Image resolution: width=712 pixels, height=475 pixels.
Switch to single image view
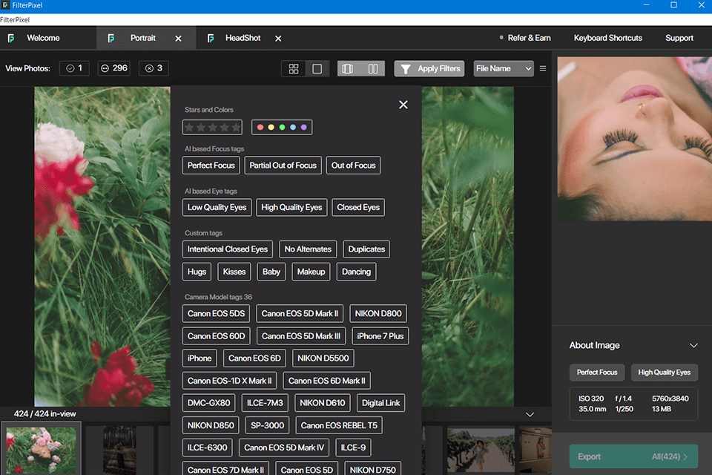[317, 68]
